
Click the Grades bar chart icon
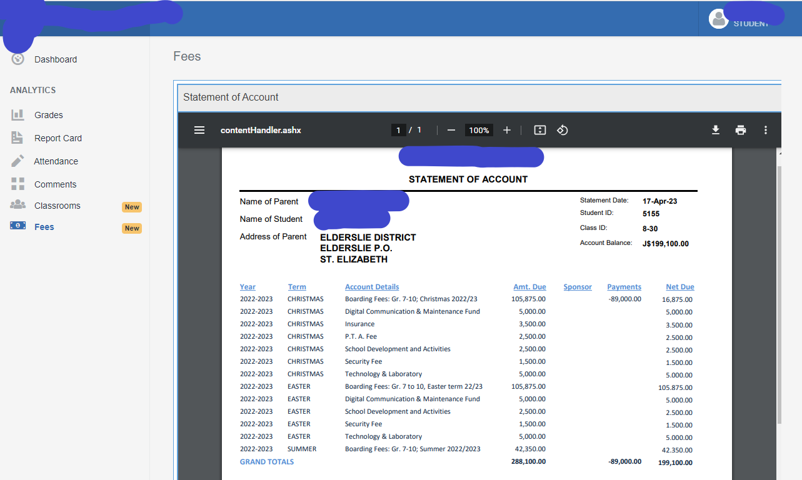(x=18, y=115)
